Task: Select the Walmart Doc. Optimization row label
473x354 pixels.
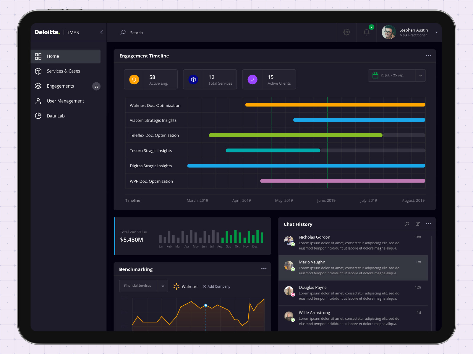Action: pos(155,105)
